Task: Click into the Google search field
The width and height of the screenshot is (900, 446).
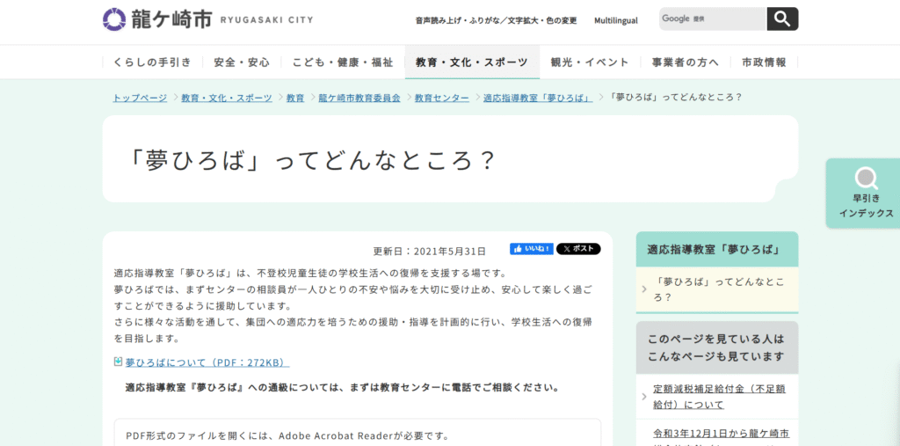Action: click(712, 18)
